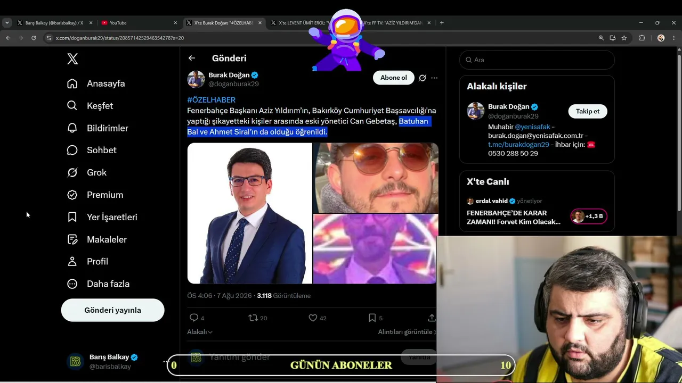Switch to the YouTube tab
Screen dimensions: 682x383
pyautogui.click(x=140, y=23)
